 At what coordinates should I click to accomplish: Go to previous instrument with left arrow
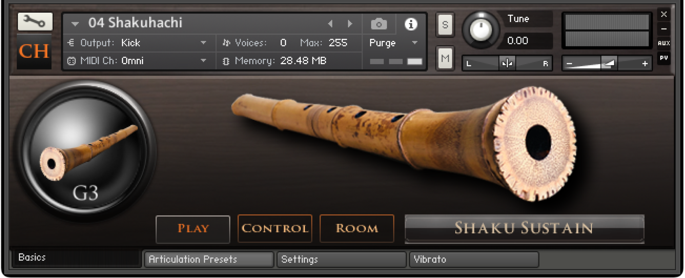[x=330, y=24]
